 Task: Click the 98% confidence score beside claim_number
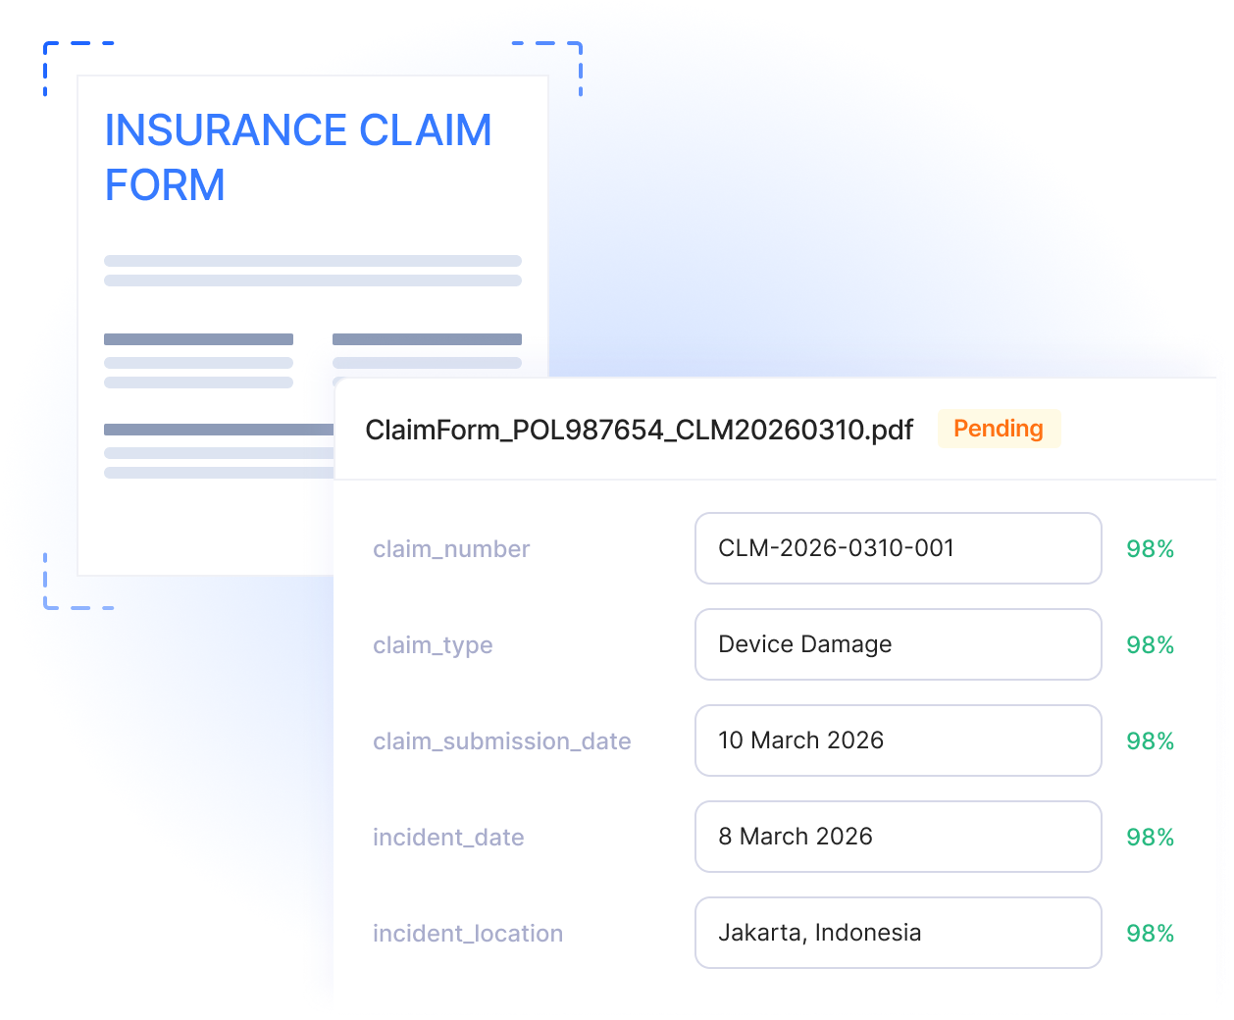[x=1150, y=549]
